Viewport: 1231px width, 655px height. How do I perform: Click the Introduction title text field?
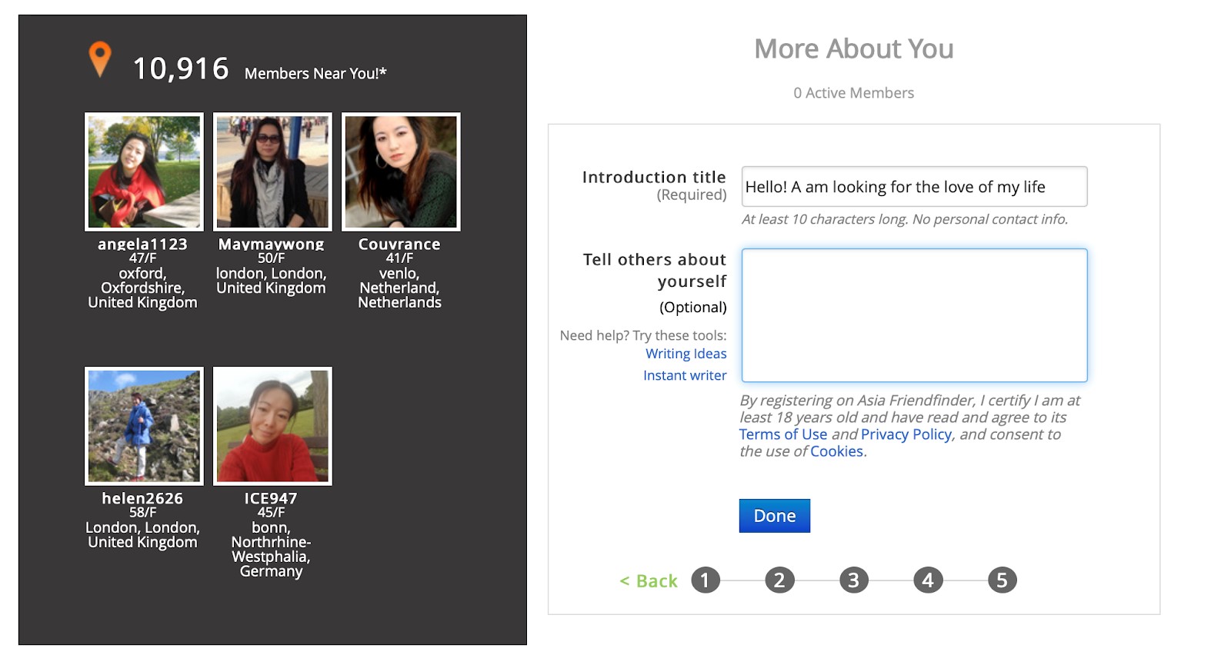point(913,187)
